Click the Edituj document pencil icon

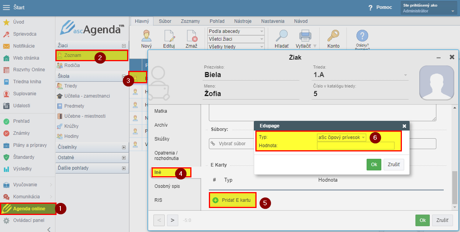coord(169,36)
